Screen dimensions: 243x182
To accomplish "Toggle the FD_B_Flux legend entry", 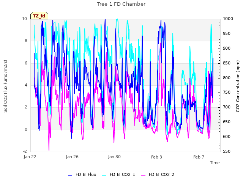I will point(82,174).
